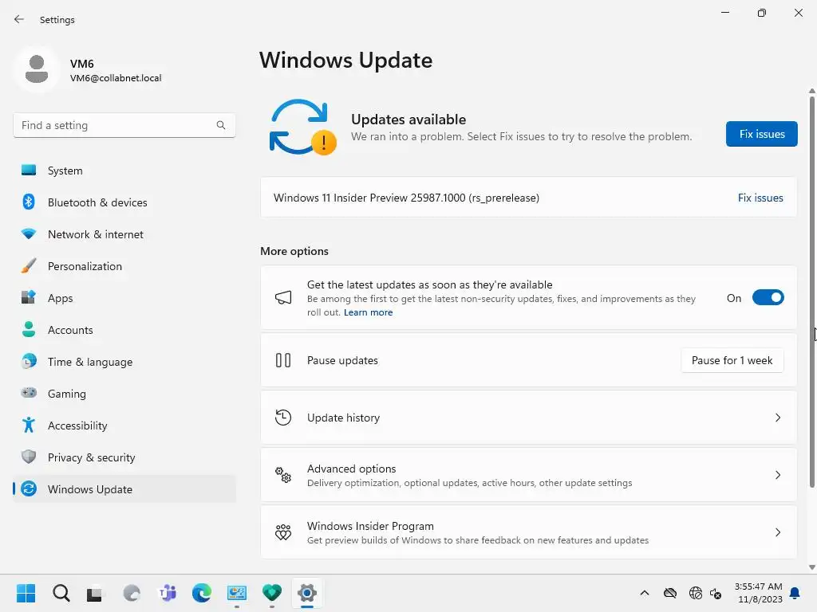This screenshot has height=612, width=817.
Task: Click the Bluetooth icon in sidebar
Action: (29, 202)
